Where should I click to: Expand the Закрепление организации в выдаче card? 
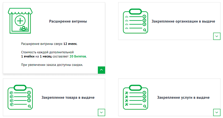click(x=217, y=36)
